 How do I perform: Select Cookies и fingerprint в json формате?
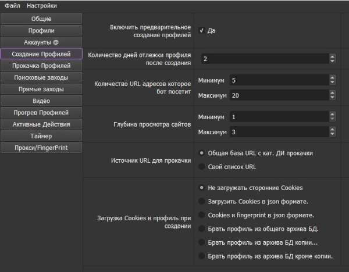pyautogui.click(x=201, y=215)
